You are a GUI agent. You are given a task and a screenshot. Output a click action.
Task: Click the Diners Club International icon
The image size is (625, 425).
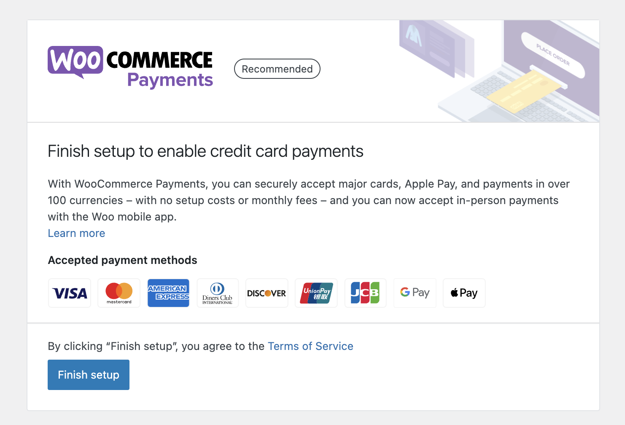coord(218,293)
